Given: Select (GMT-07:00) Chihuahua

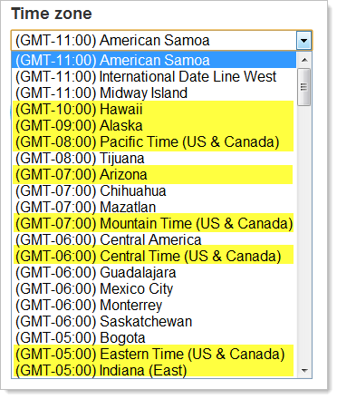Looking at the screenshot, I should (x=154, y=190).
